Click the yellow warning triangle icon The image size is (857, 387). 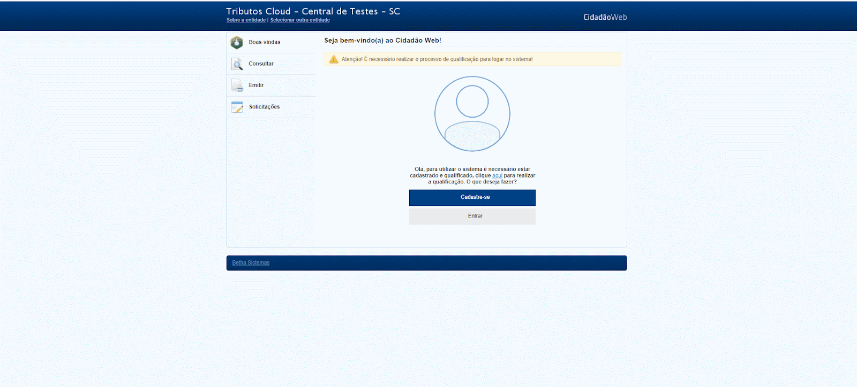point(334,59)
